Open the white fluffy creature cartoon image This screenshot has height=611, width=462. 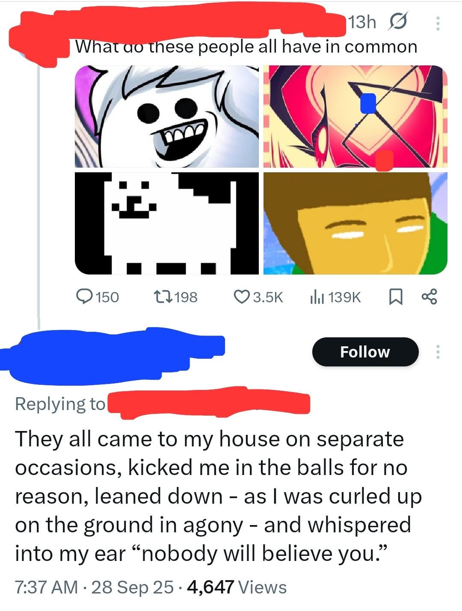tap(167, 116)
